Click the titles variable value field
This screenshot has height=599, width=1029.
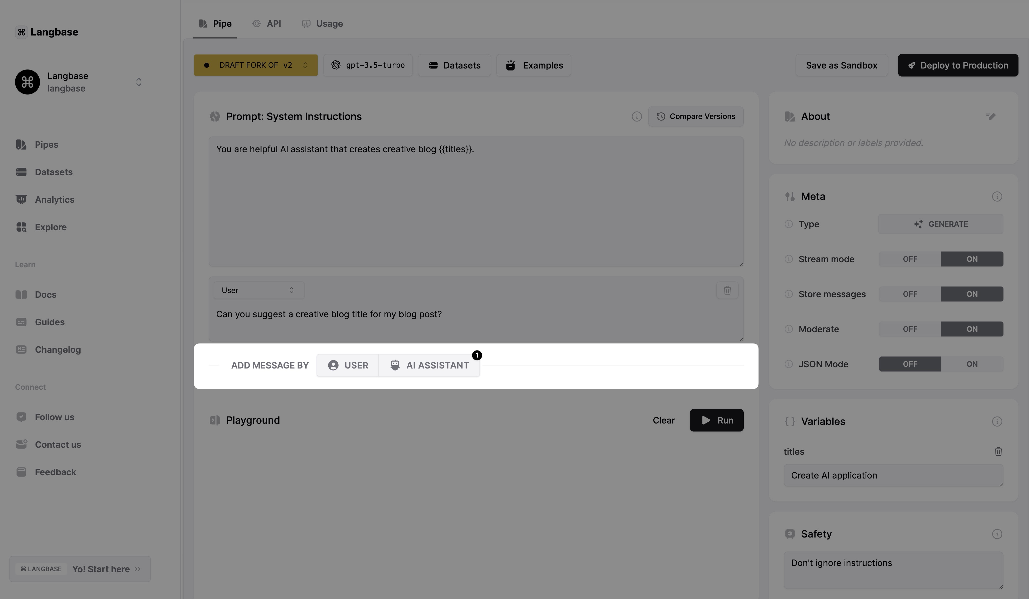pyautogui.click(x=893, y=475)
